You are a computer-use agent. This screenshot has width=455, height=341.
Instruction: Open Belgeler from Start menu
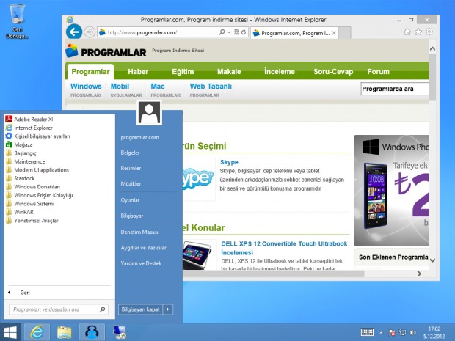tap(130, 153)
